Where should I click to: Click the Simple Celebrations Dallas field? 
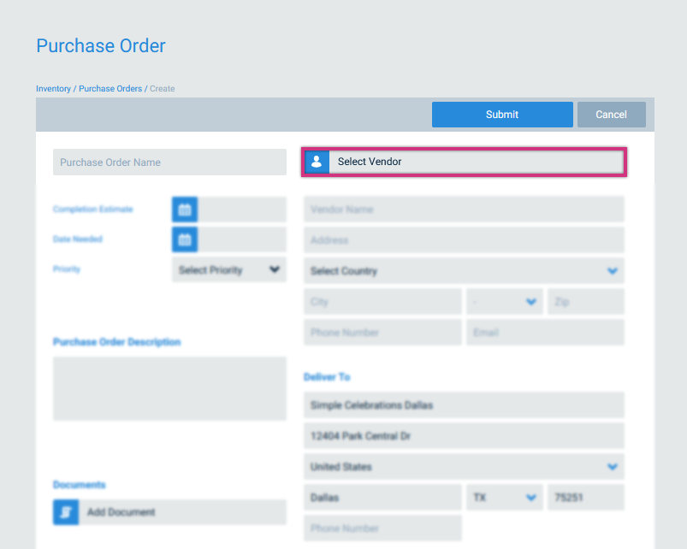coord(464,404)
